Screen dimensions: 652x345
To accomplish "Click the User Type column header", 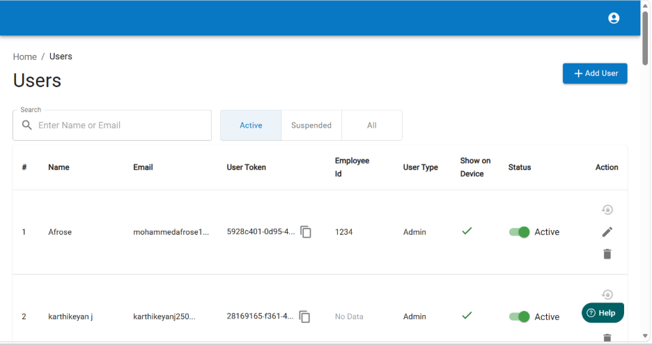I will tap(421, 167).
